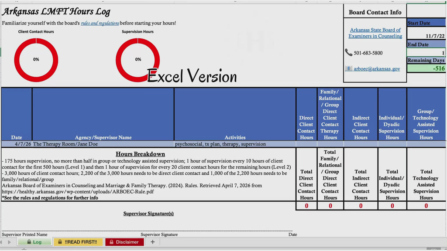Image resolution: width=447 pixels, height=251 pixels.
Task: Select the End Date input cell
Action: coord(426,52)
